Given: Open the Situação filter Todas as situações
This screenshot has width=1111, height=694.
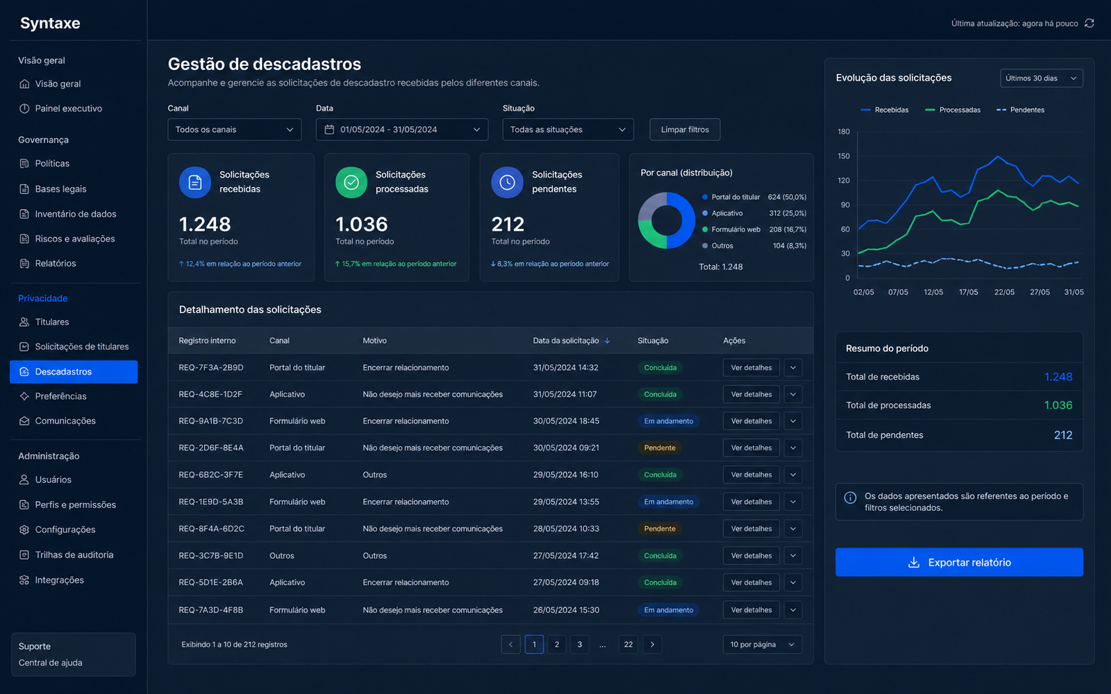Looking at the screenshot, I should [568, 130].
